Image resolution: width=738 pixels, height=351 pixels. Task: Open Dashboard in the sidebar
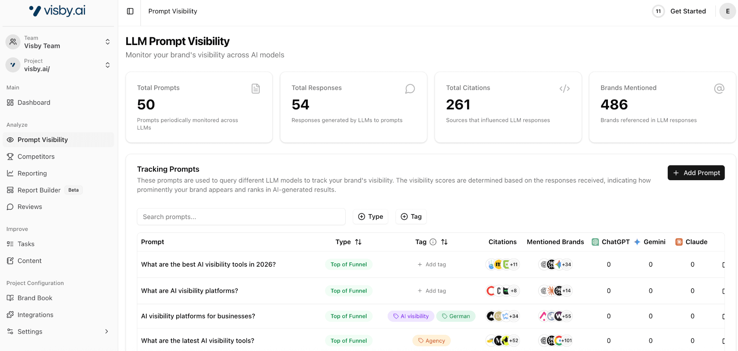[58, 103]
